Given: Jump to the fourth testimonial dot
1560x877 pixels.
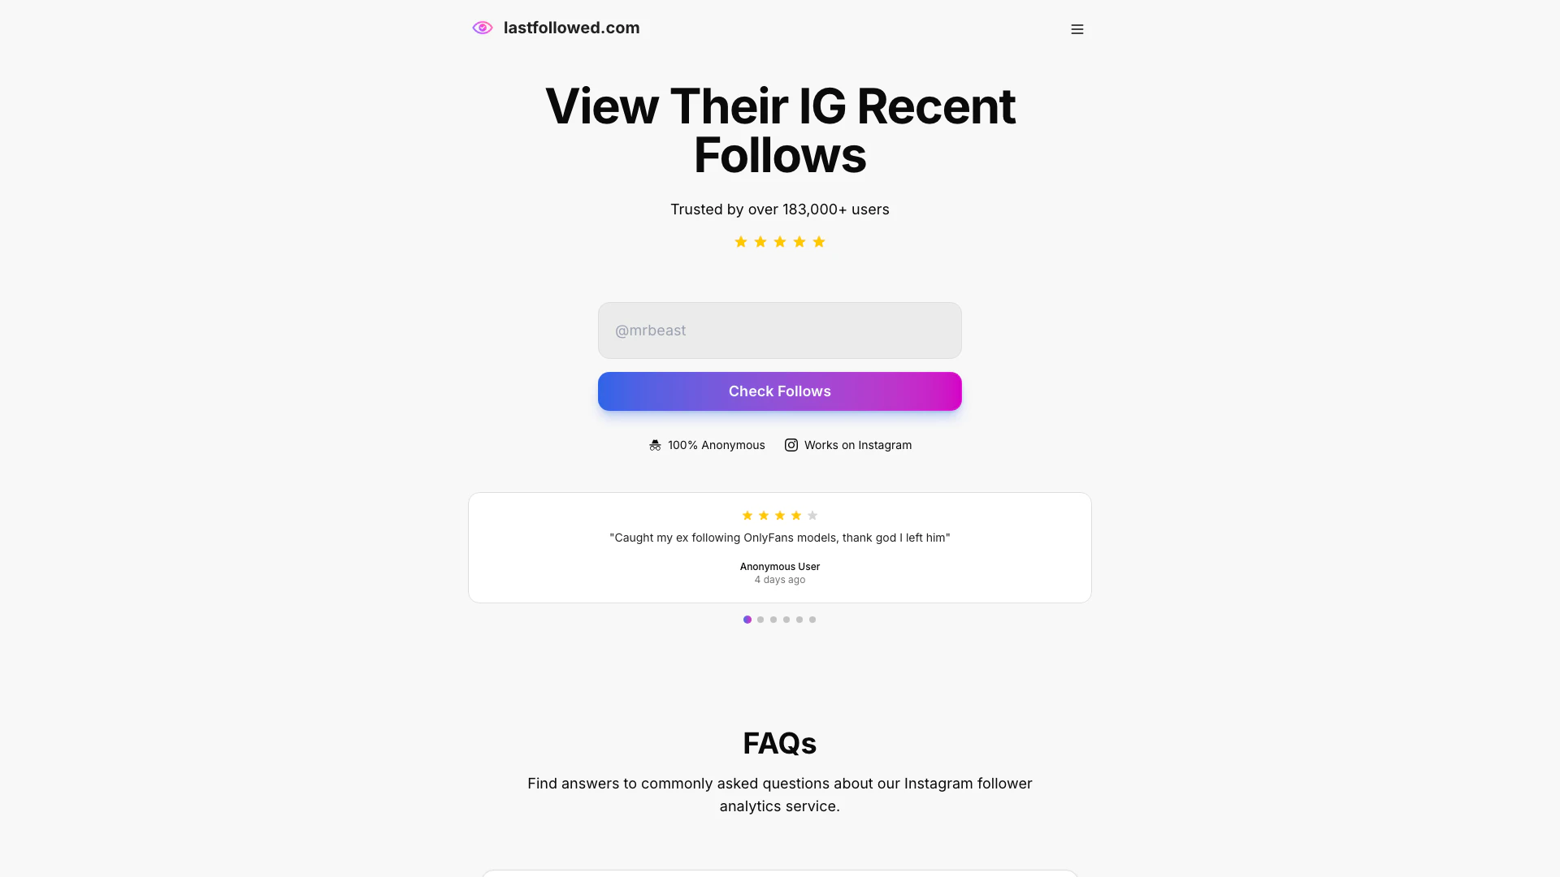Looking at the screenshot, I should (786, 620).
